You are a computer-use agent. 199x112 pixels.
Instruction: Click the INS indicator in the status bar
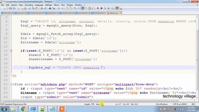click(193, 104)
